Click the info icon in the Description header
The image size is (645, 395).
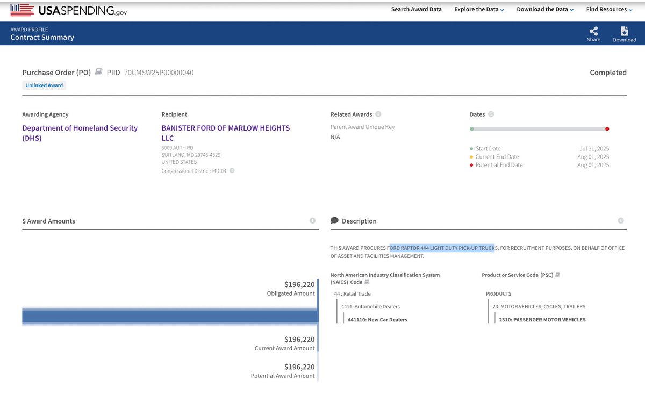point(621,221)
